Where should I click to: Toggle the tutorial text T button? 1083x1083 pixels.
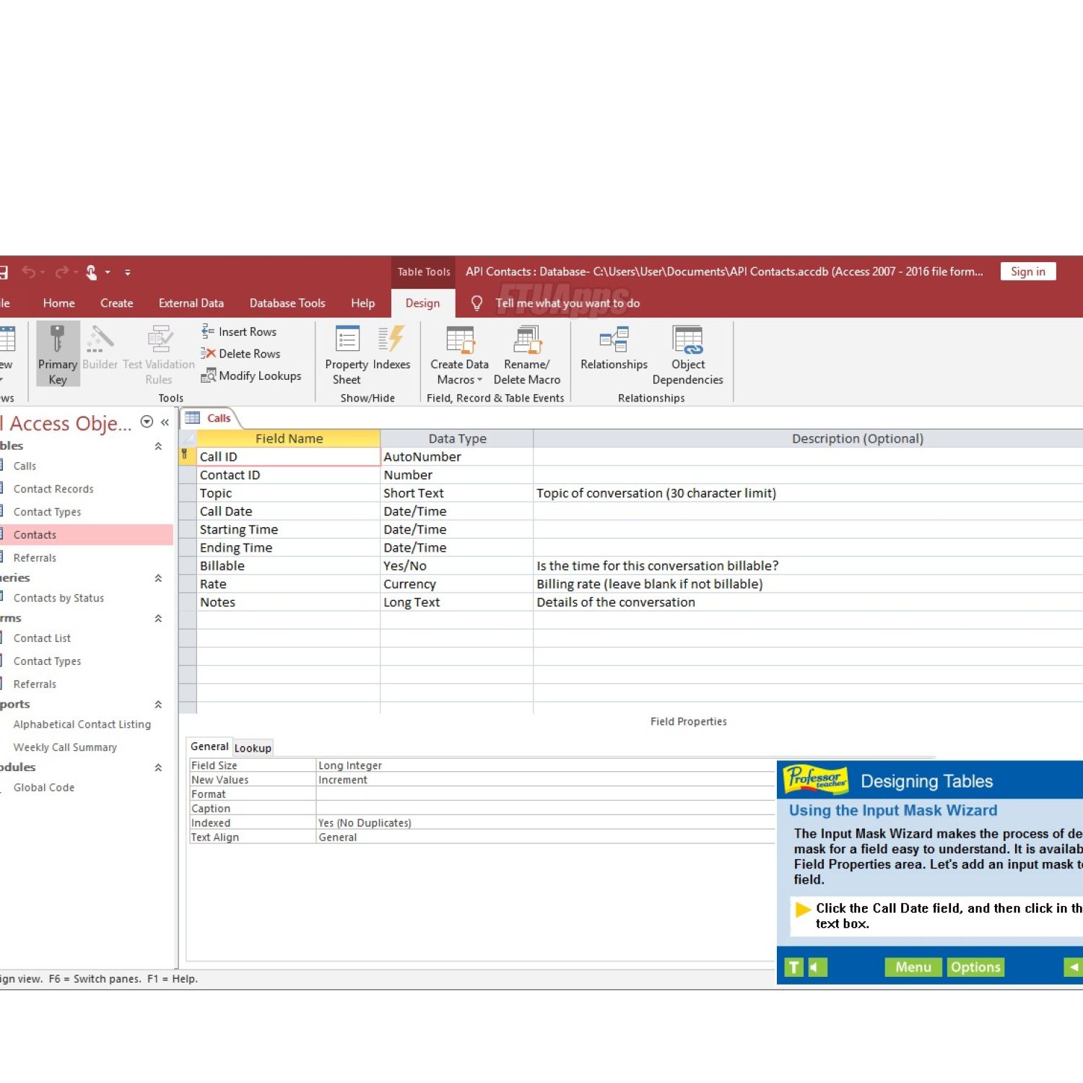[793, 967]
